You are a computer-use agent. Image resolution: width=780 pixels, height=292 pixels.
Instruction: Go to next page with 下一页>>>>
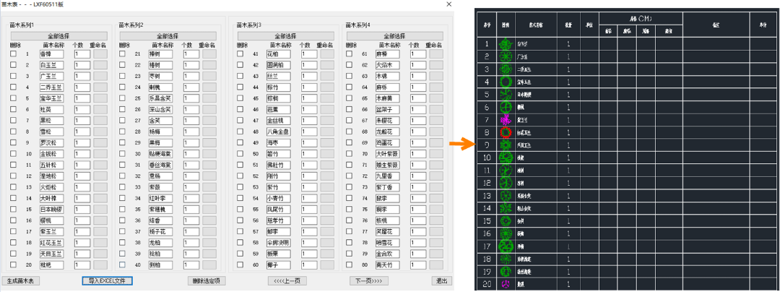pyautogui.click(x=369, y=281)
